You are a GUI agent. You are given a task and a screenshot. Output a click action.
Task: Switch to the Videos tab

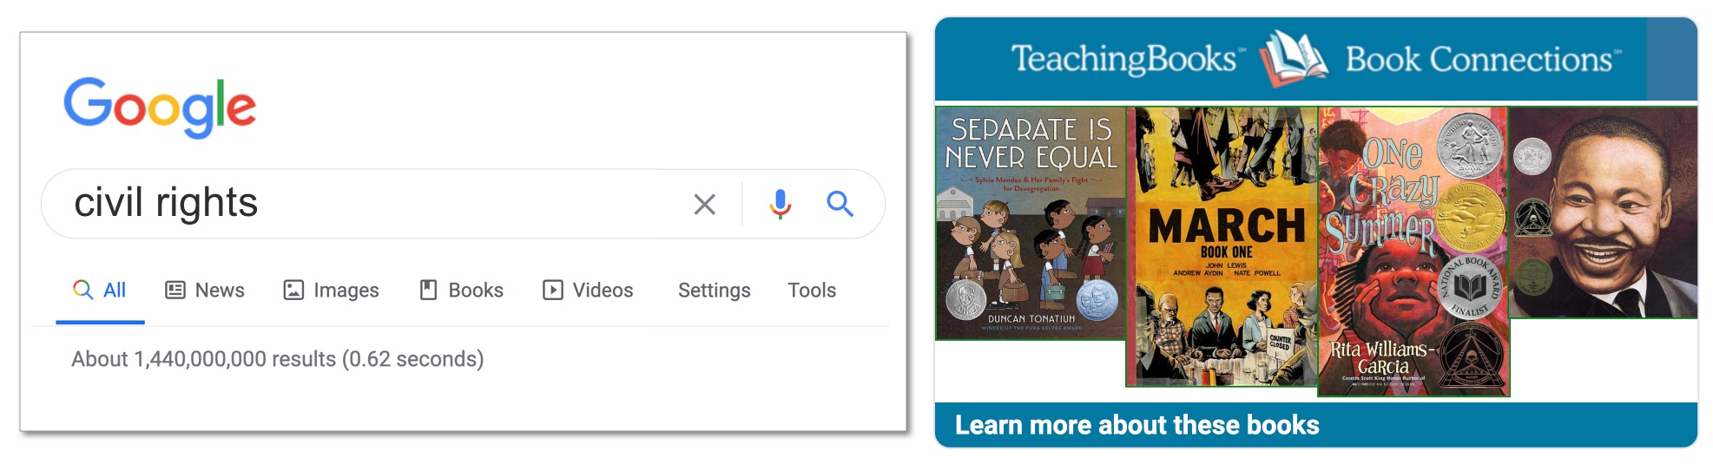click(x=603, y=291)
